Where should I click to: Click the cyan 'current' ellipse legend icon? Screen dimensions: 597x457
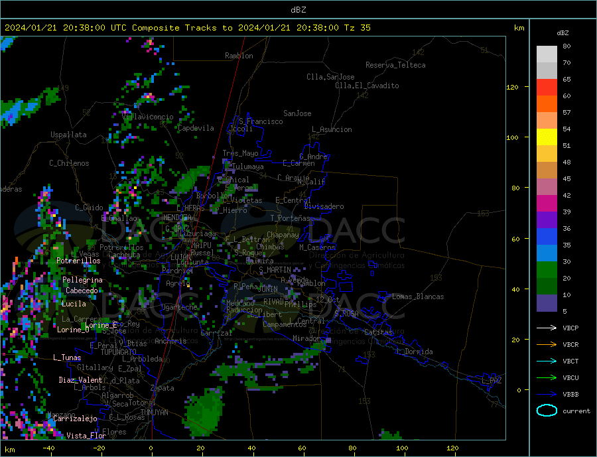(547, 411)
